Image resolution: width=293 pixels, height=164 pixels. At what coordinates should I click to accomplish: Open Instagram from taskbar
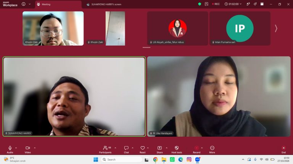pyautogui.click(x=189, y=159)
